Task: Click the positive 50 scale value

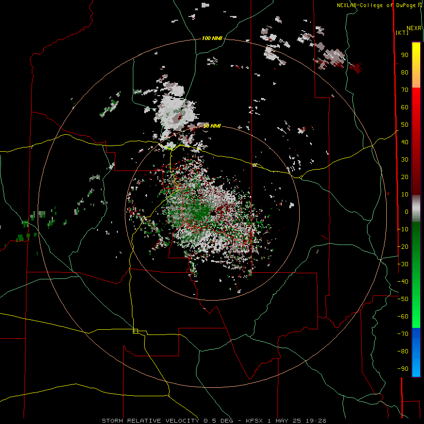Action: (x=405, y=125)
